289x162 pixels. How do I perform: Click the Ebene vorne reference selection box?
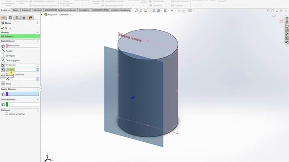tap(22, 46)
